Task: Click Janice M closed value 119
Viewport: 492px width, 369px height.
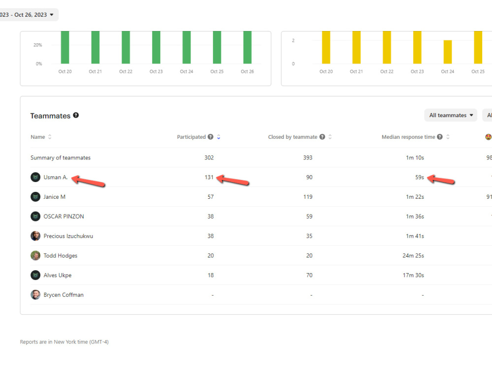Action: [x=307, y=197]
